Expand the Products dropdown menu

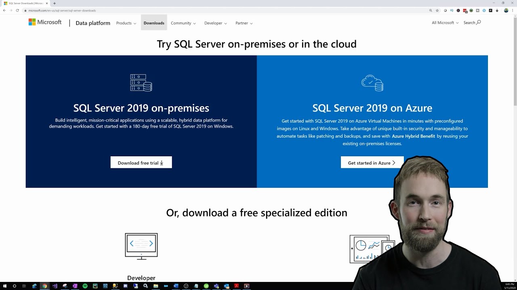point(126,23)
